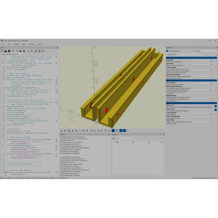
Task: Collapse the Customizer section header above Rail Depth
Action: tap(191, 58)
